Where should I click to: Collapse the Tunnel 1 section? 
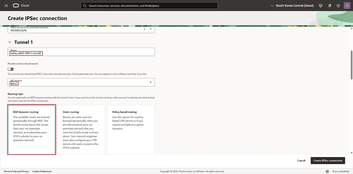pos(10,42)
